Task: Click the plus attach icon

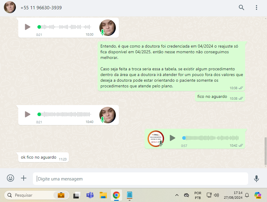Action: tap(24, 178)
